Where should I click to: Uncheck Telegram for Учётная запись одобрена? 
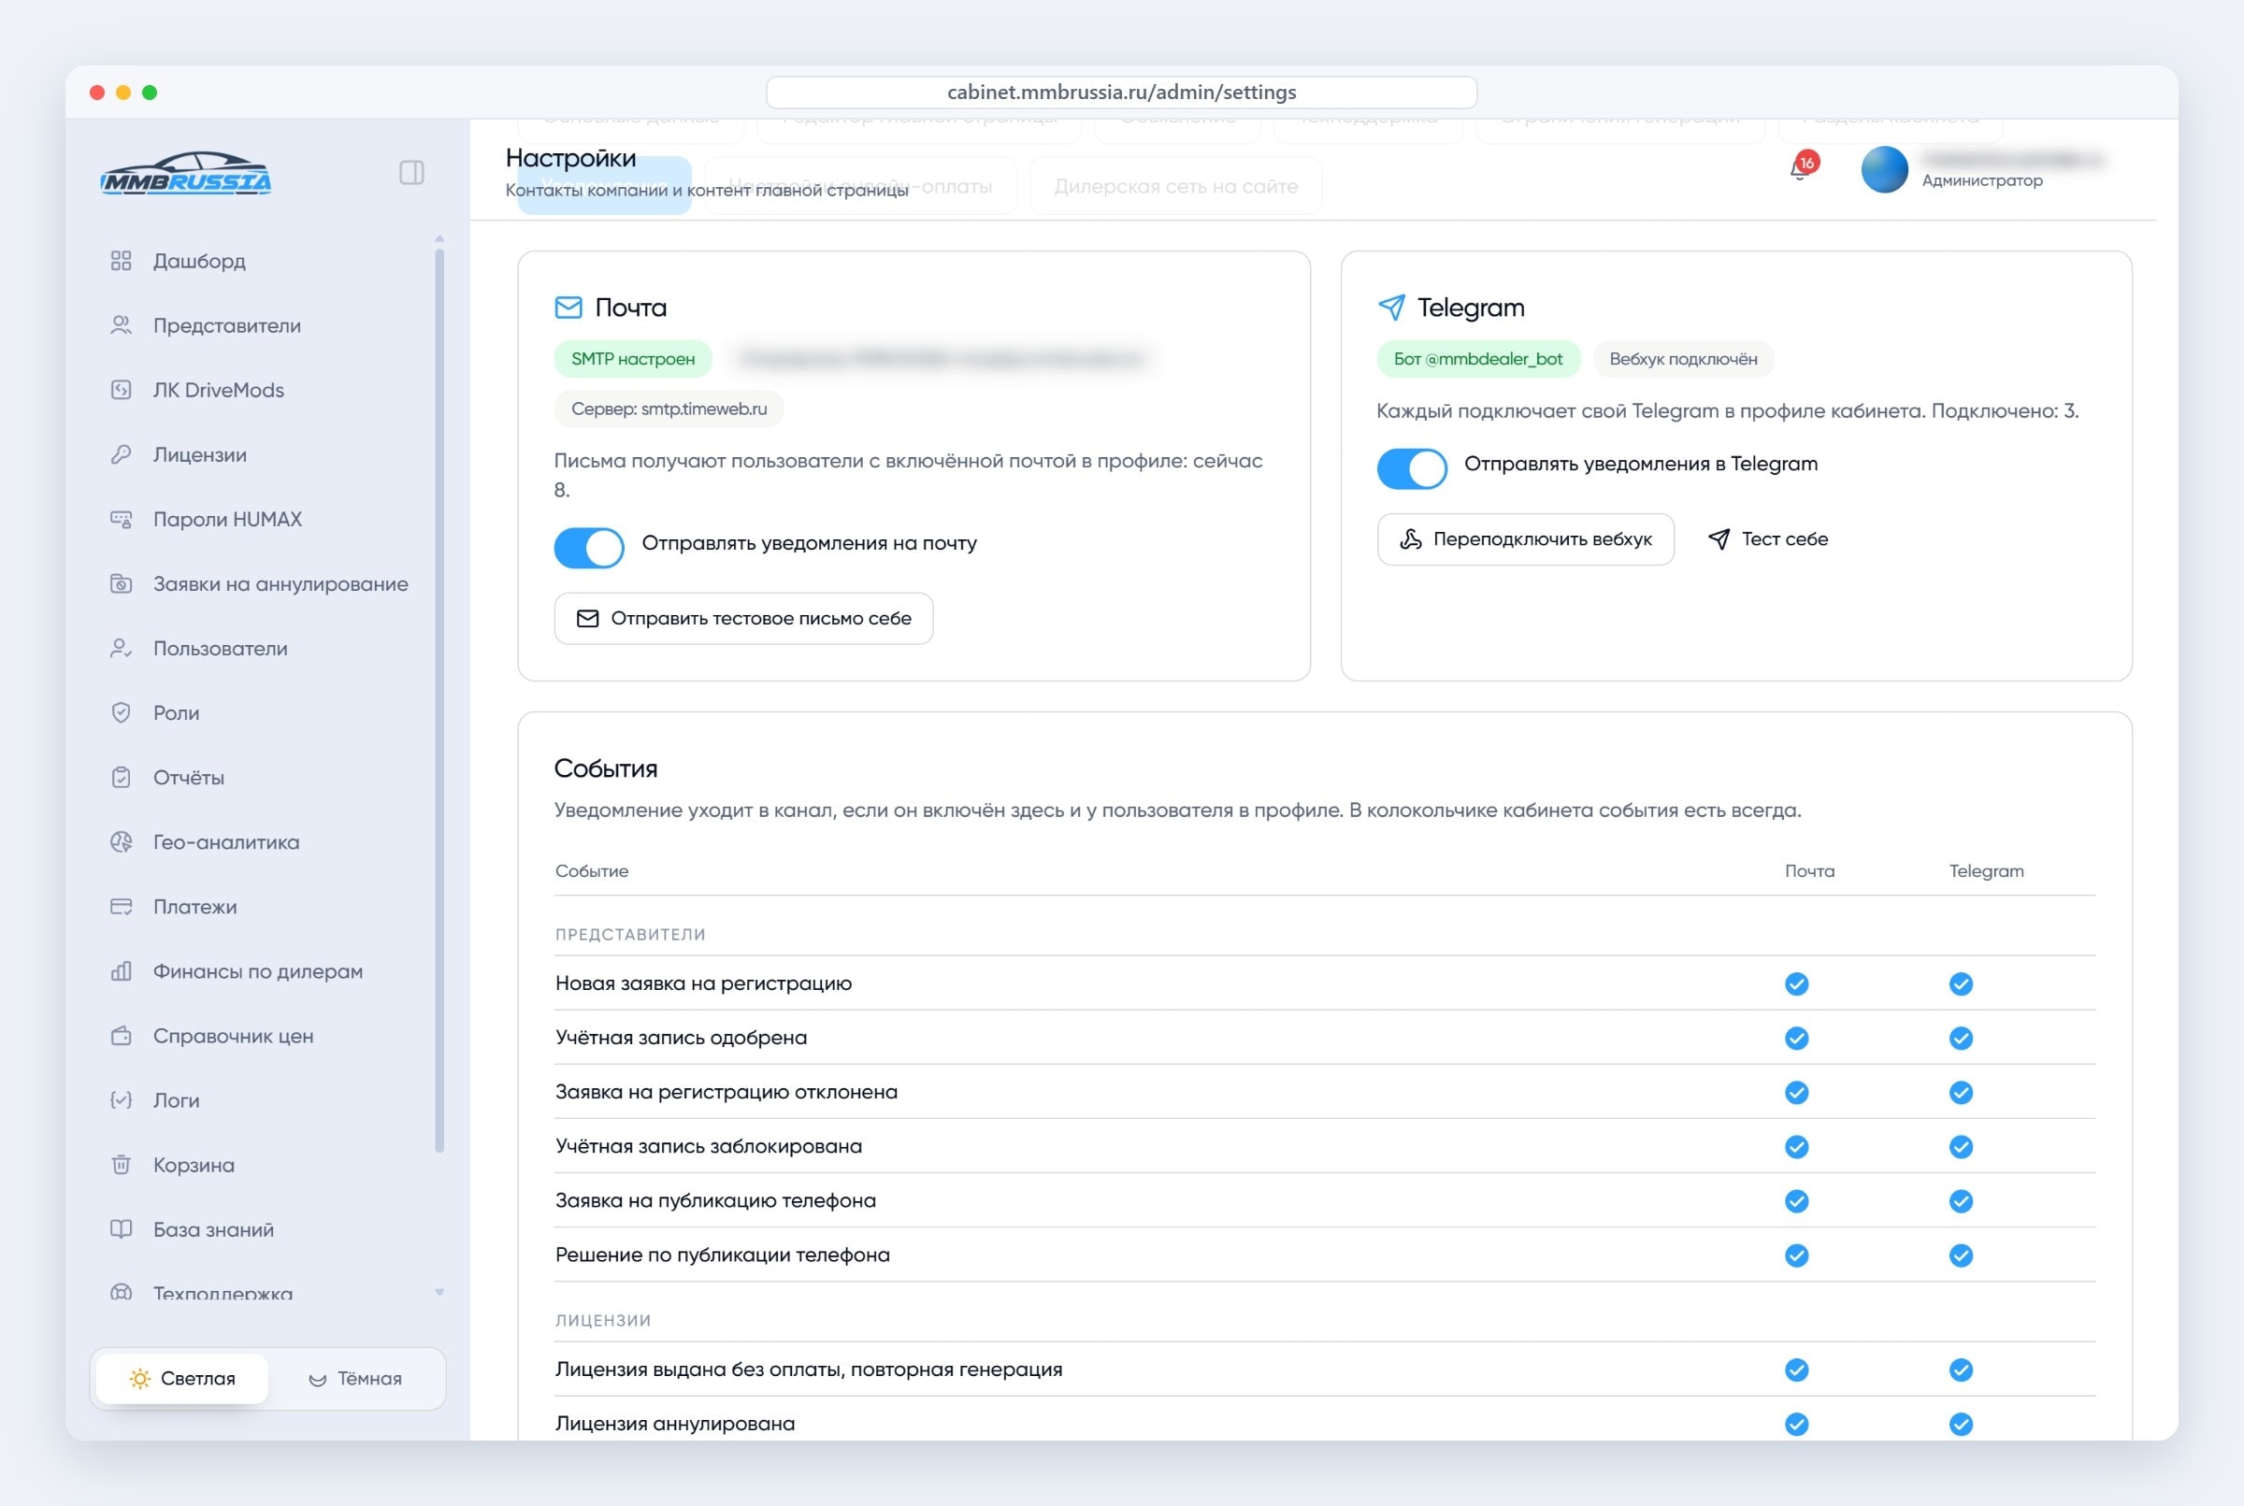pos(1961,1039)
